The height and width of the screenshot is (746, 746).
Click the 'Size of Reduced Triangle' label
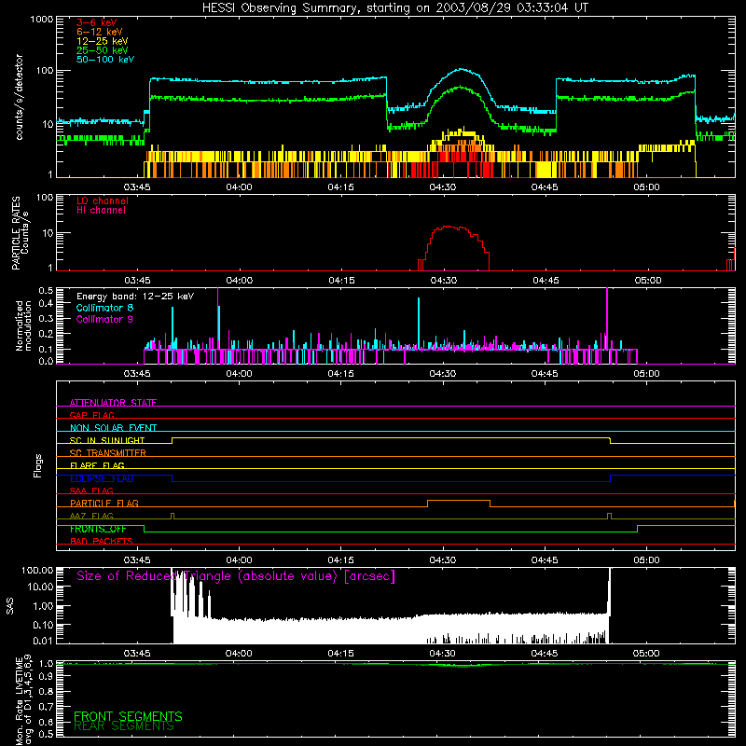pyautogui.click(x=236, y=576)
